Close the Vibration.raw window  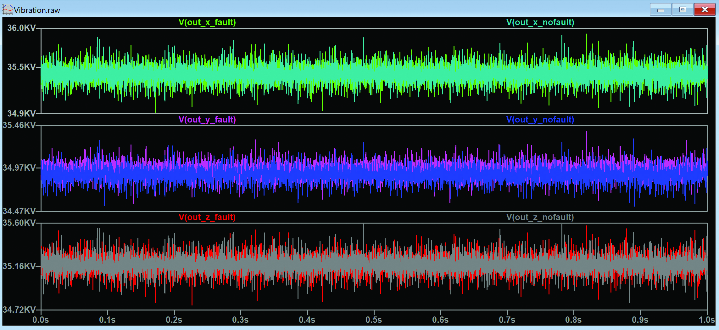pyautogui.click(x=705, y=10)
